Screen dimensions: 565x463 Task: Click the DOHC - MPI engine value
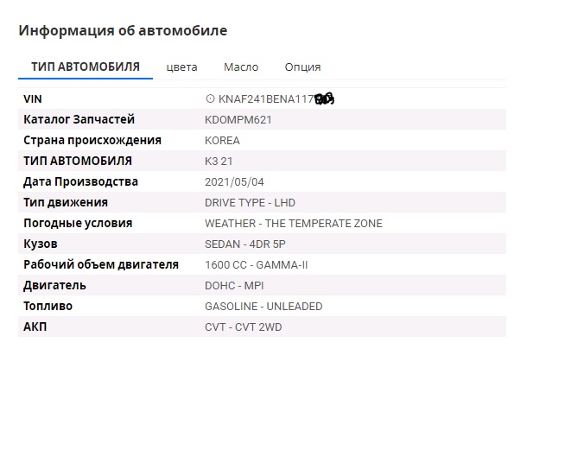(x=234, y=286)
